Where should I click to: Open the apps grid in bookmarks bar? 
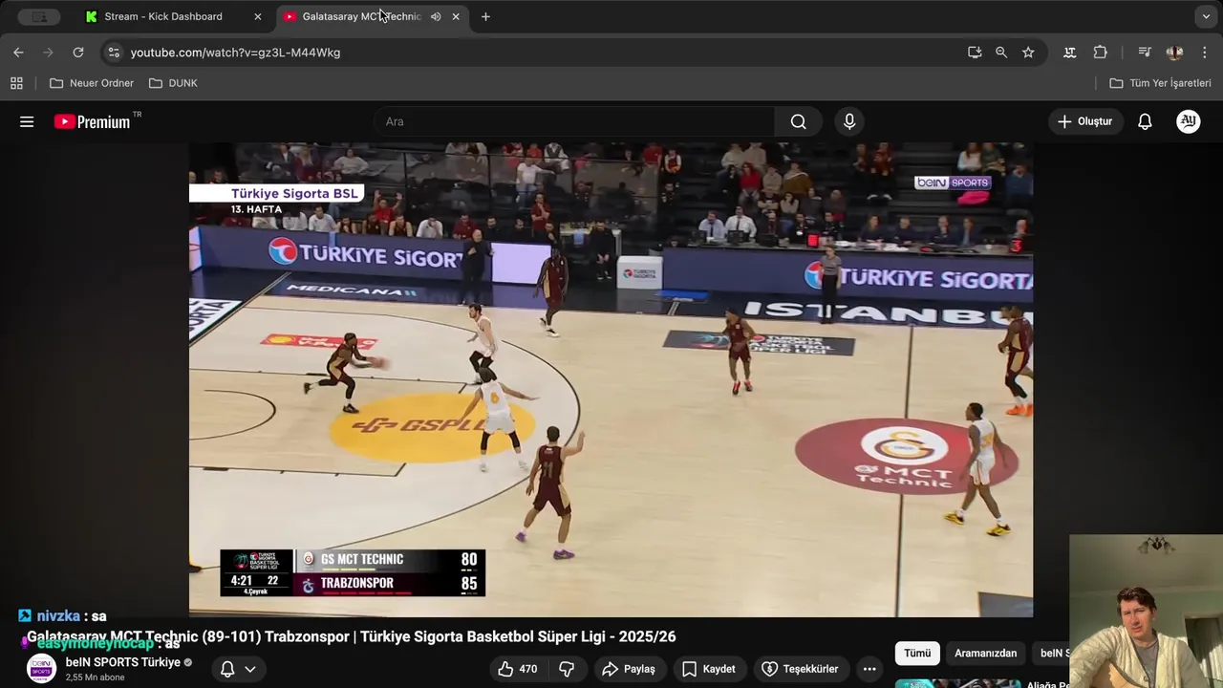[16, 83]
